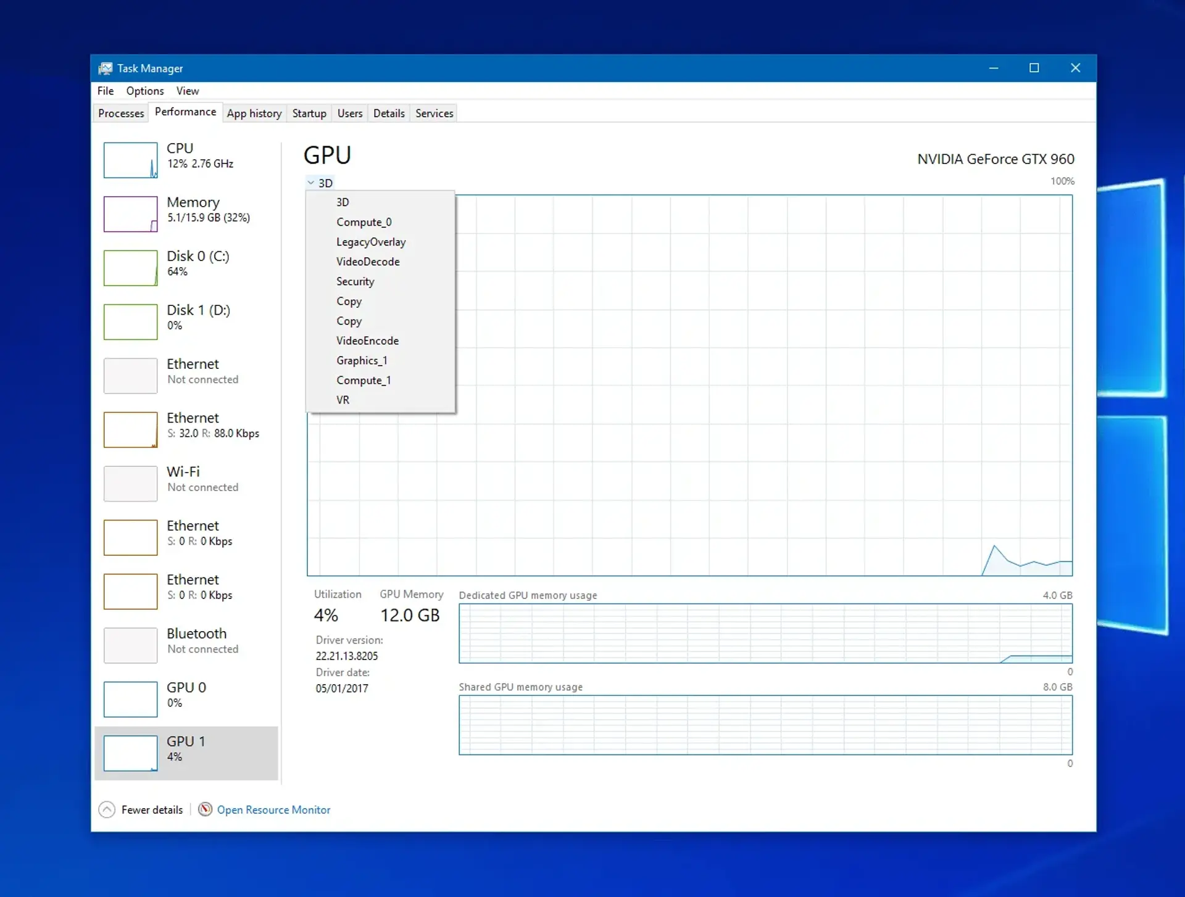Select the CPU usage mini graph
This screenshot has width=1185, height=897.
click(x=130, y=160)
